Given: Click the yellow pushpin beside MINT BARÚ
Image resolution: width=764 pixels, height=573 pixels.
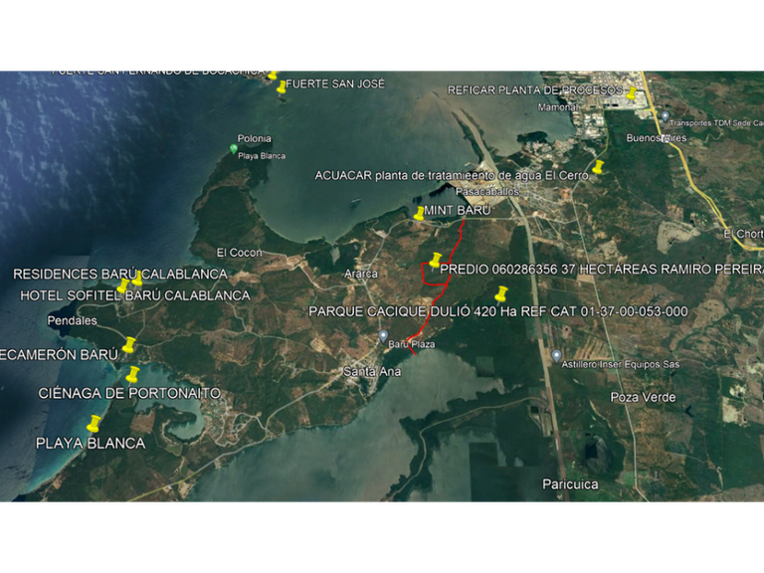Looking at the screenshot, I should click(419, 214).
